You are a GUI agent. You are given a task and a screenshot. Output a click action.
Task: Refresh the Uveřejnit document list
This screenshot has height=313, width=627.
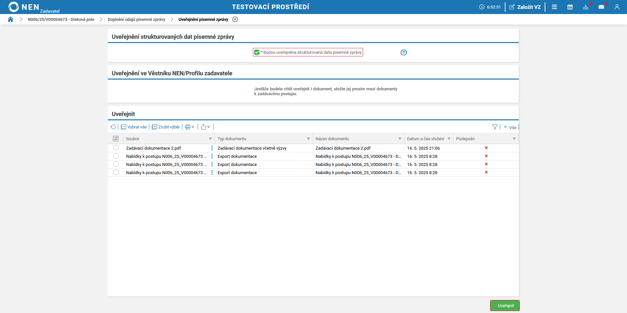(113, 127)
